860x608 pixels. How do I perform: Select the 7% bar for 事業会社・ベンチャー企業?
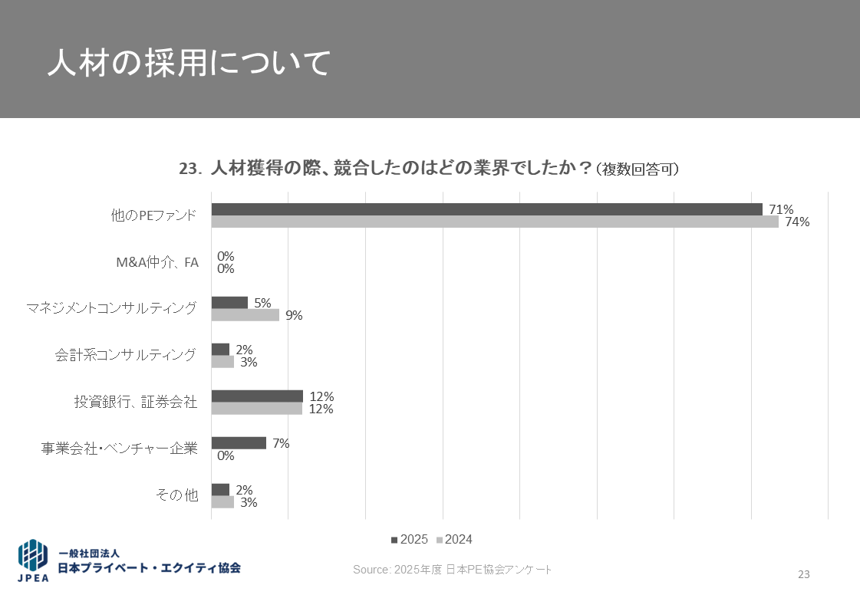click(239, 443)
